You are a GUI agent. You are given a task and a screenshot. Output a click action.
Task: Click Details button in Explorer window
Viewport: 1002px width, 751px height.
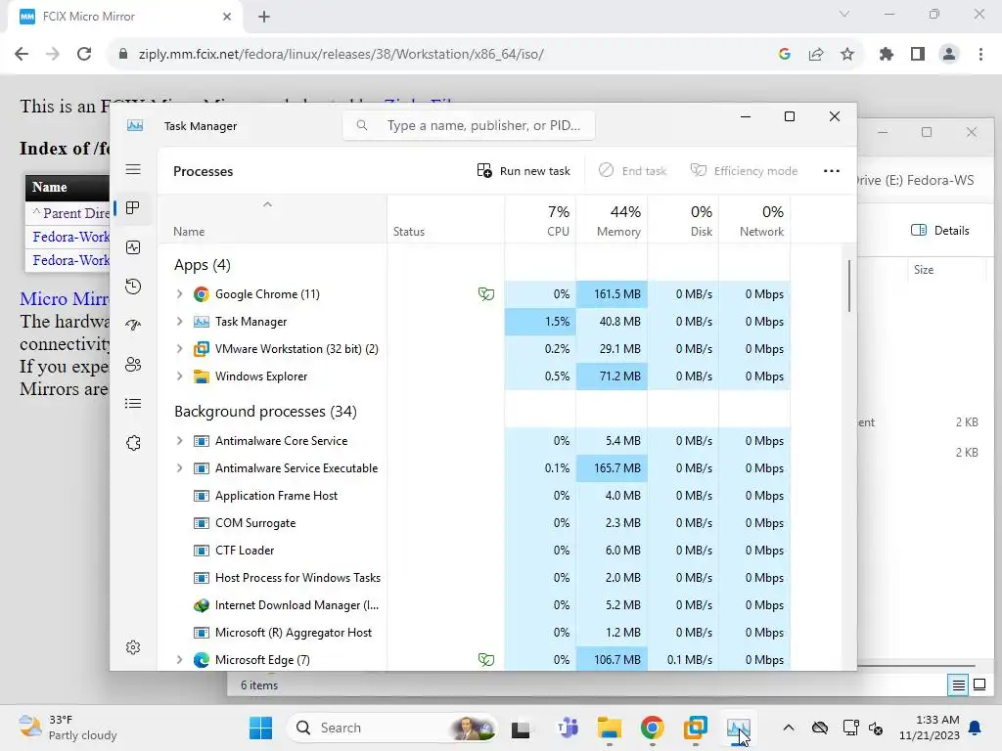point(940,231)
